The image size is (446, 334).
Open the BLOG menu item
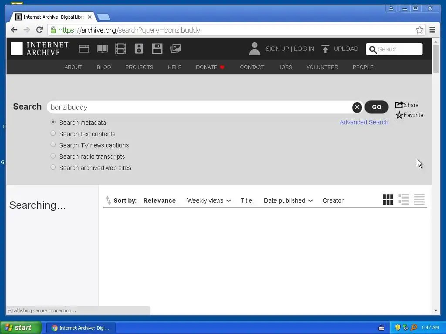point(104,67)
